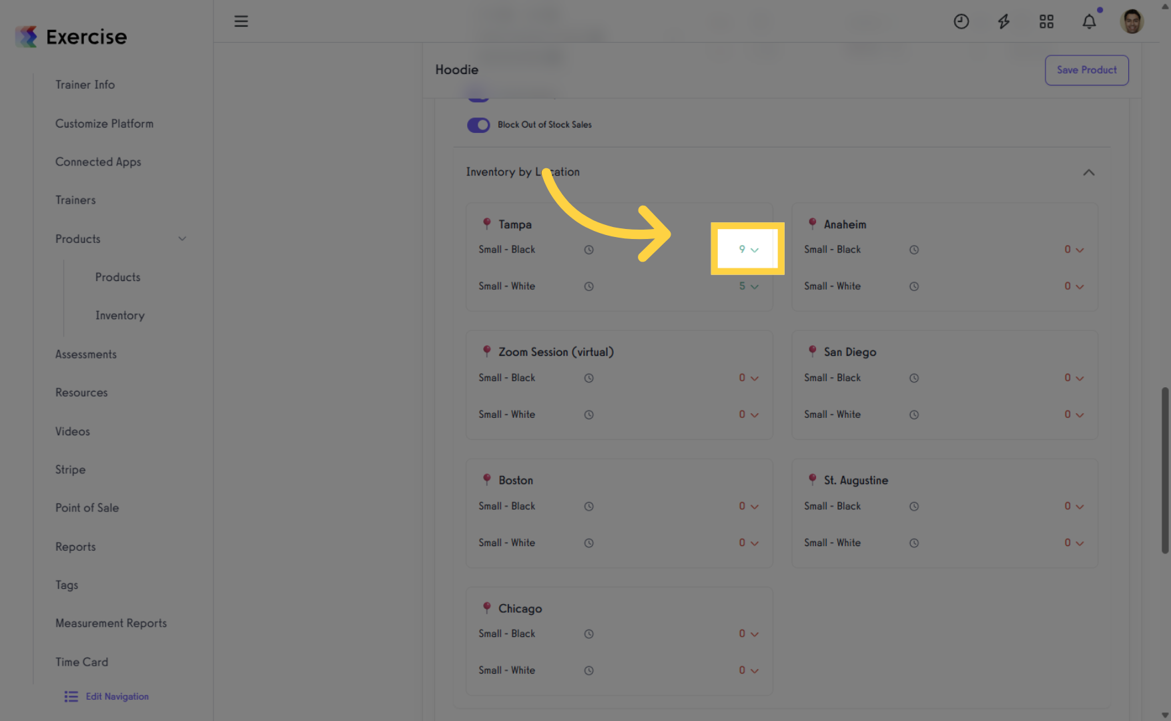Click the Hoodie product title
The height and width of the screenshot is (721, 1171).
coord(456,69)
